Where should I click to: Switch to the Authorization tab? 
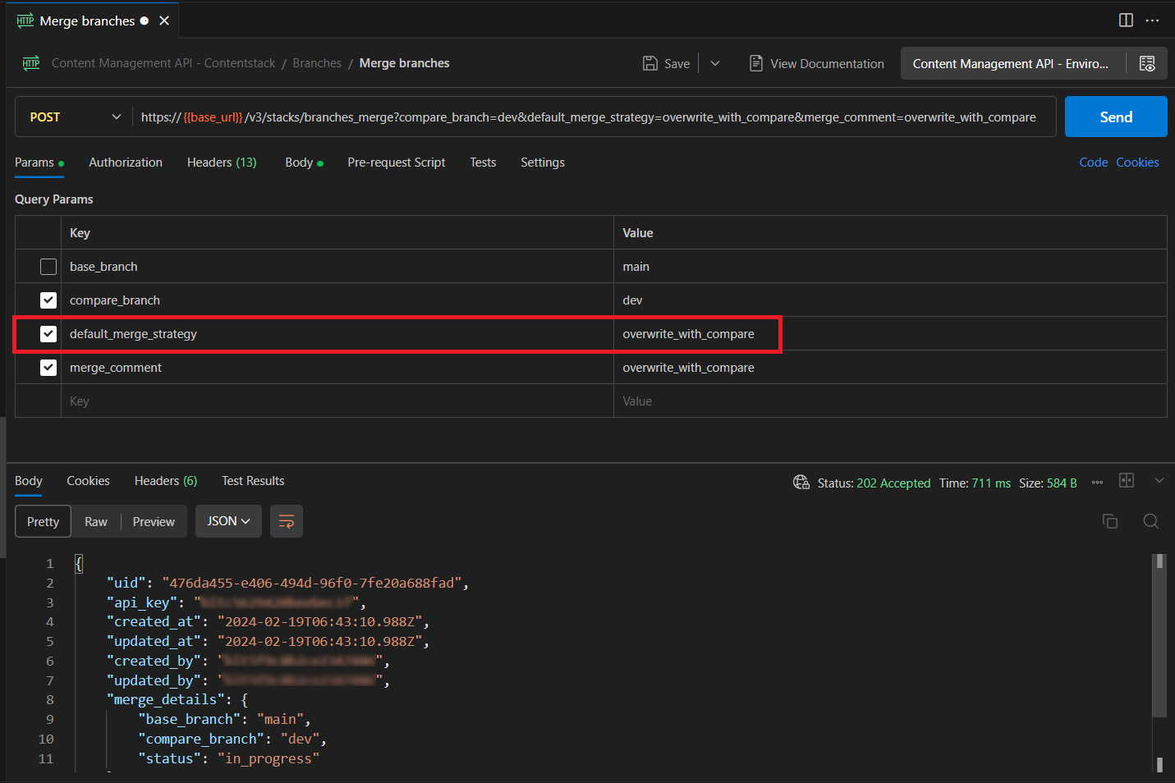(126, 163)
